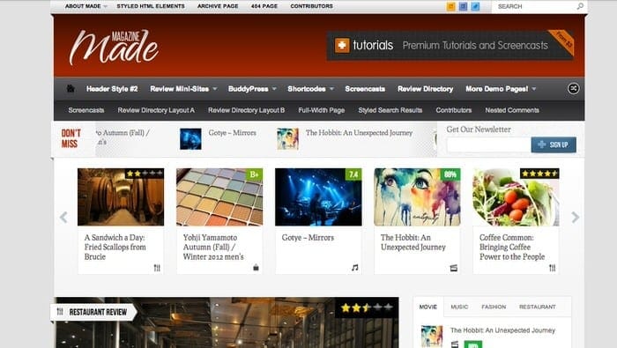617x348 pixels.
Task: Open the blue concert stage thumbnail
Action: (x=318, y=197)
